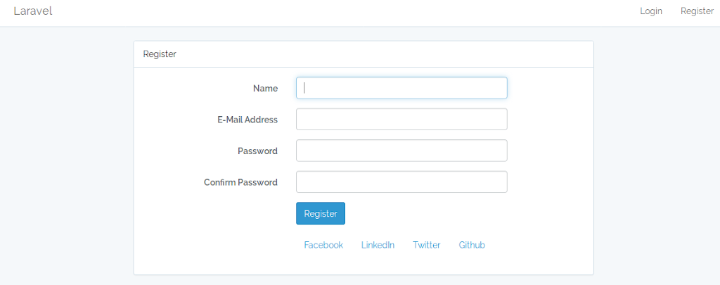Click the Confirm Password text box
The width and height of the screenshot is (720, 285).
point(401,182)
